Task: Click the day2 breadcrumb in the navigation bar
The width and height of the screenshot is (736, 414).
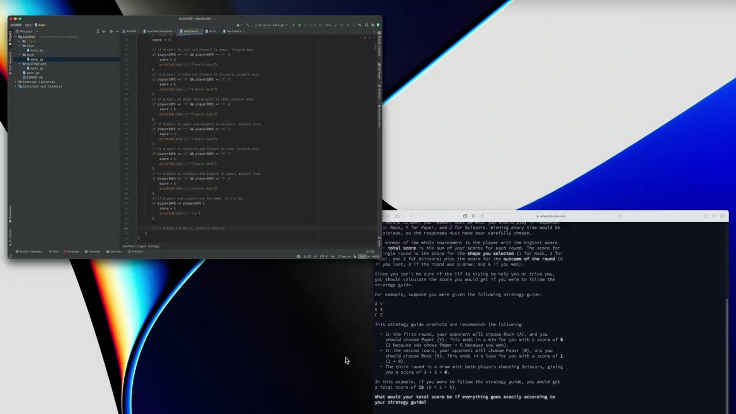Action: click(x=28, y=25)
